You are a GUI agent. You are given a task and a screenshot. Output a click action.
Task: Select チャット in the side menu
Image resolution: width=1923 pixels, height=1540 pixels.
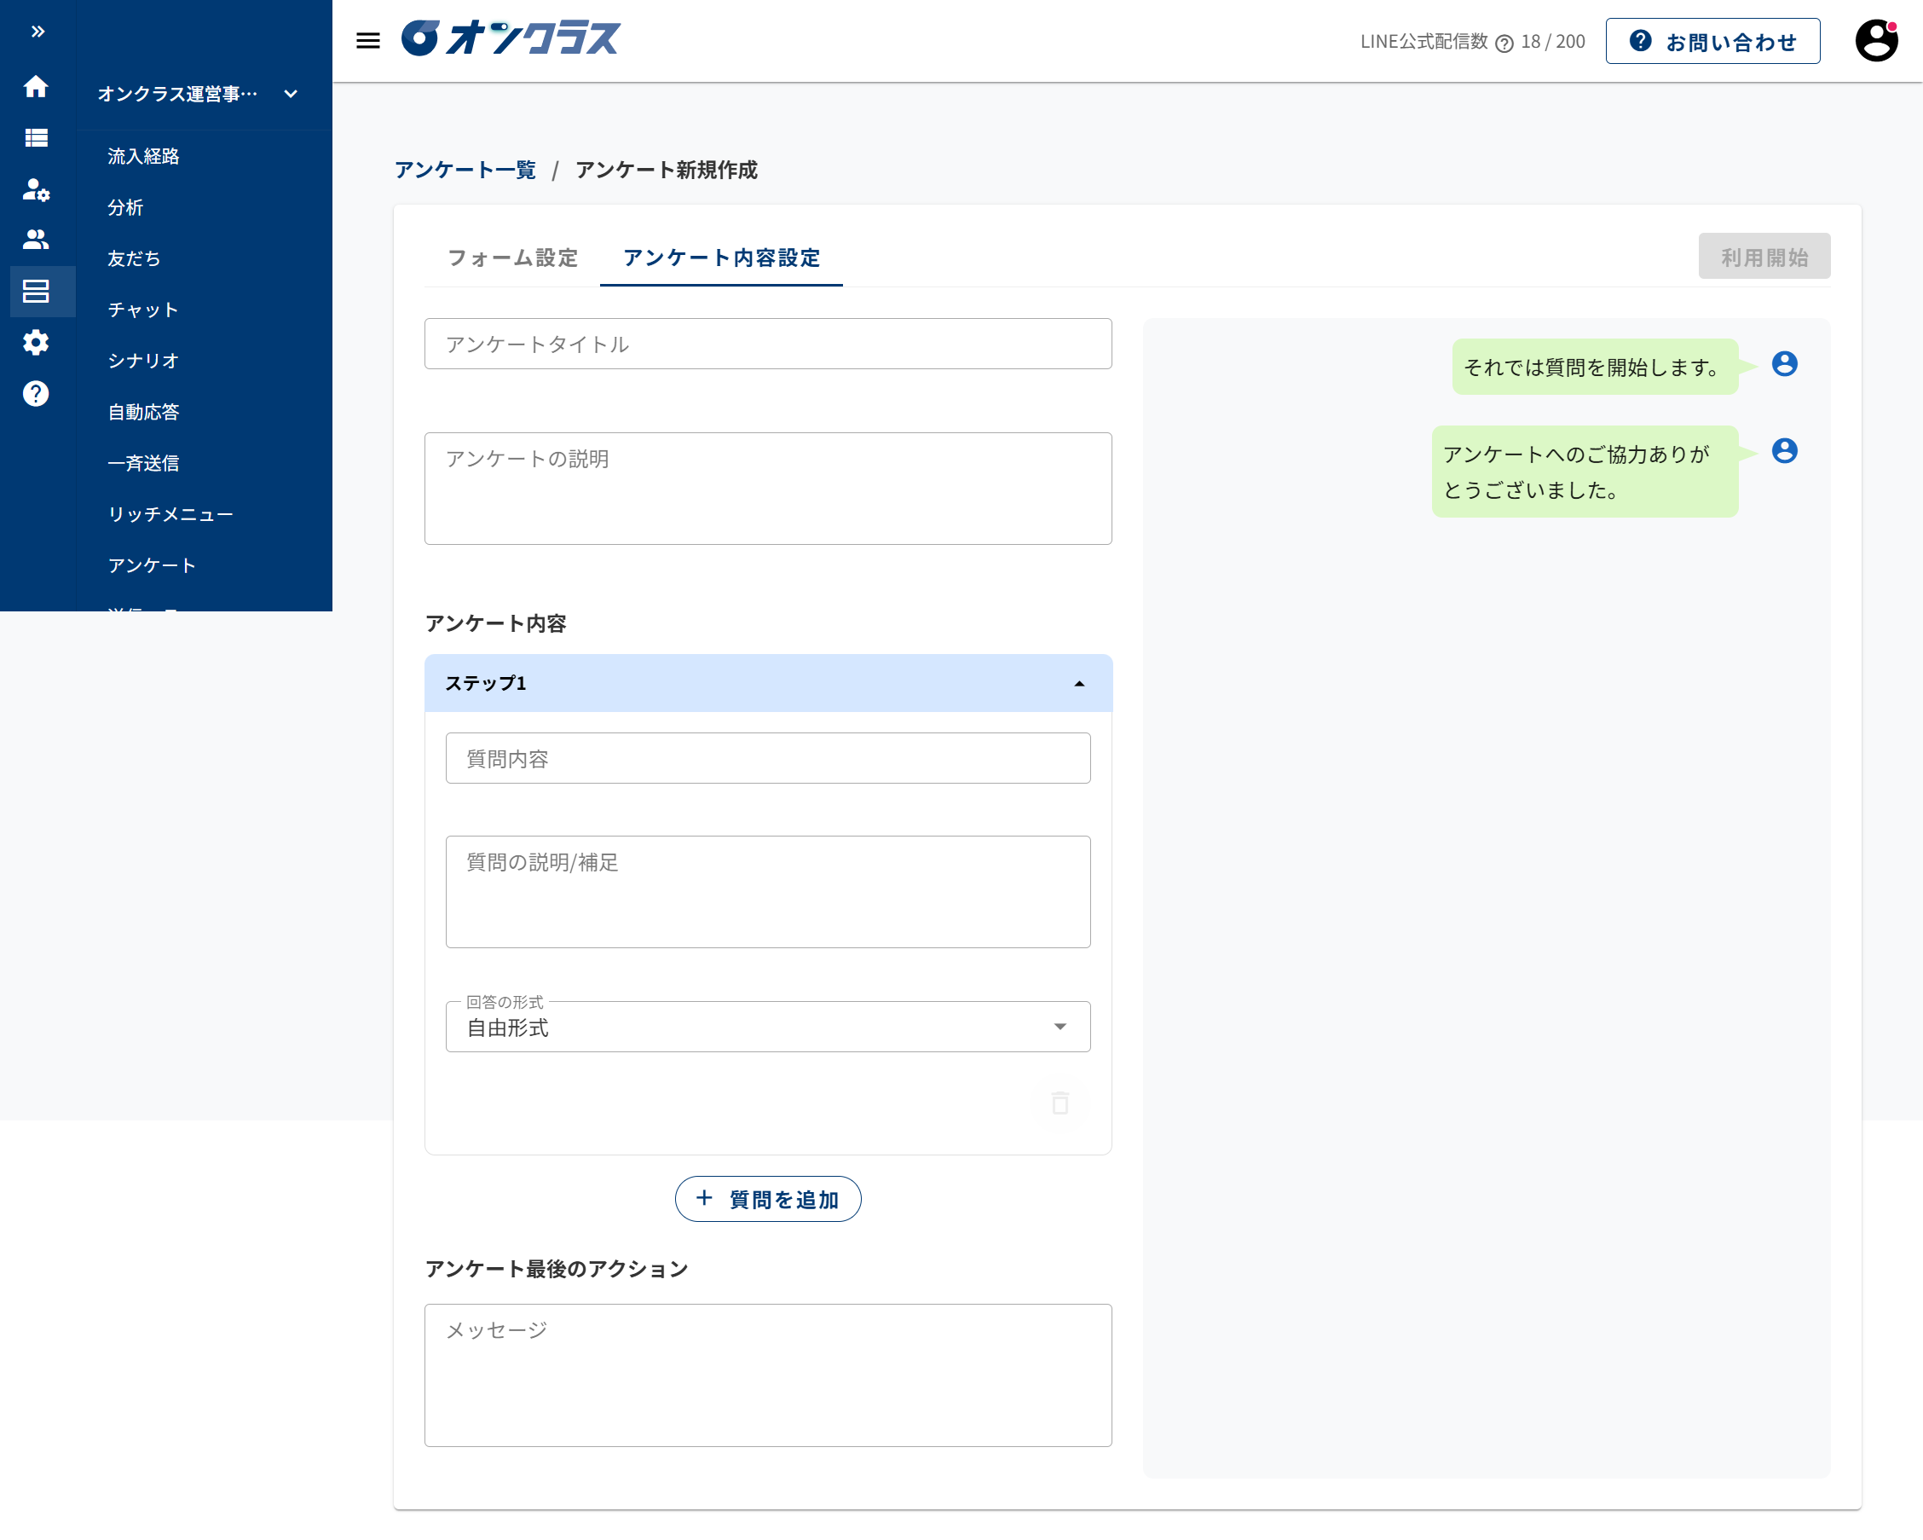pos(142,310)
